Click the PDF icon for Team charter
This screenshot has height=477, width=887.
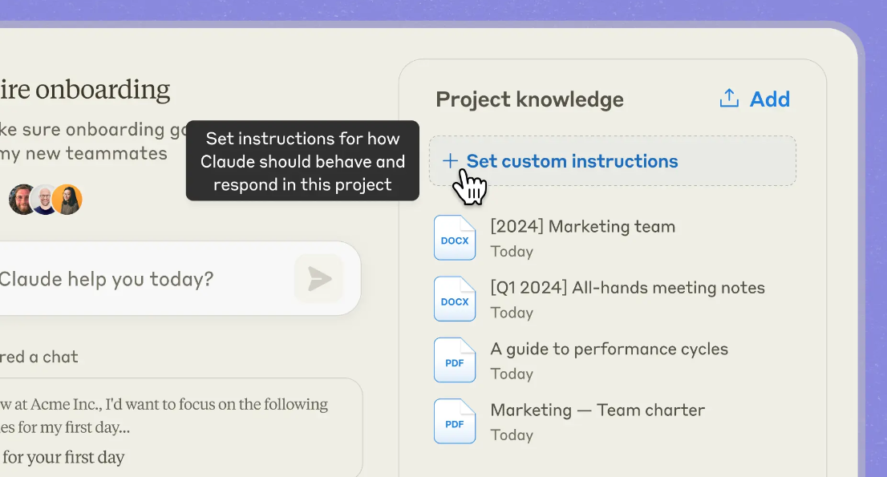(x=455, y=421)
